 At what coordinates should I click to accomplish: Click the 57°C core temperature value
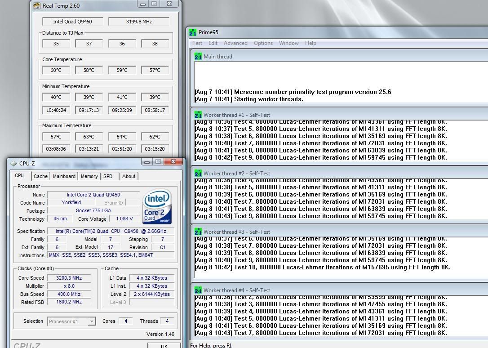point(155,70)
